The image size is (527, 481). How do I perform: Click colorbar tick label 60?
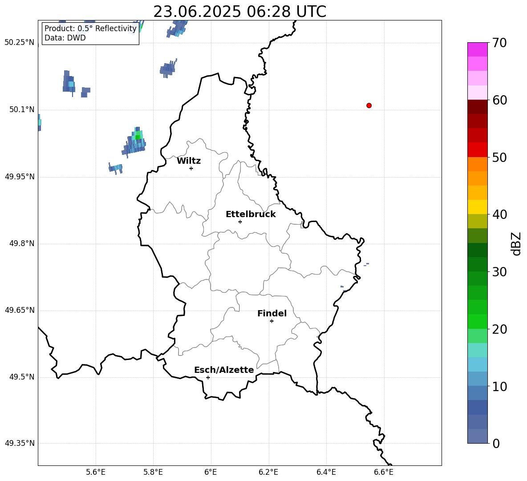click(499, 100)
